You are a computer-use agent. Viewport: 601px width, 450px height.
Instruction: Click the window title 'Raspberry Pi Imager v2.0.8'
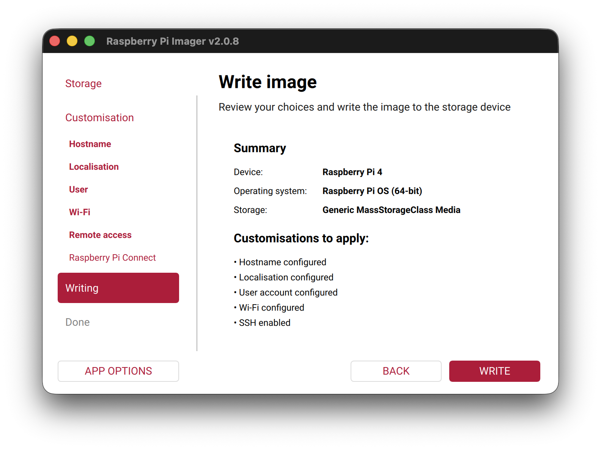[x=173, y=41]
